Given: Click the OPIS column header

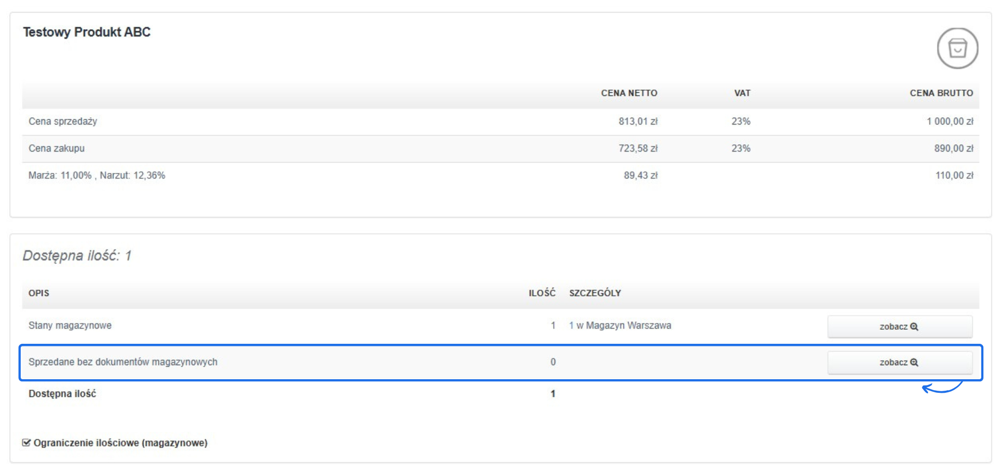Looking at the screenshot, I should pyautogui.click(x=39, y=293).
